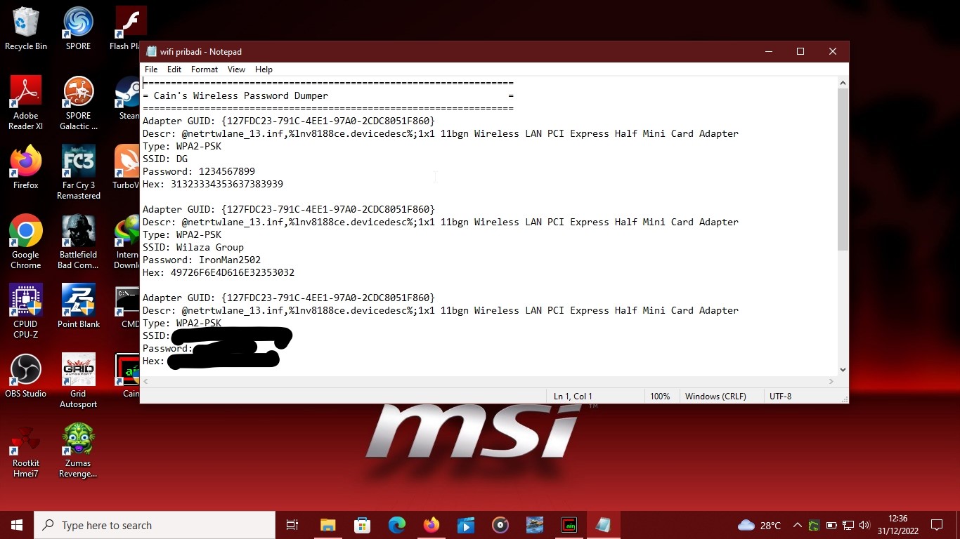
Task: Click the Windows Start button
Action: [17, 525]
